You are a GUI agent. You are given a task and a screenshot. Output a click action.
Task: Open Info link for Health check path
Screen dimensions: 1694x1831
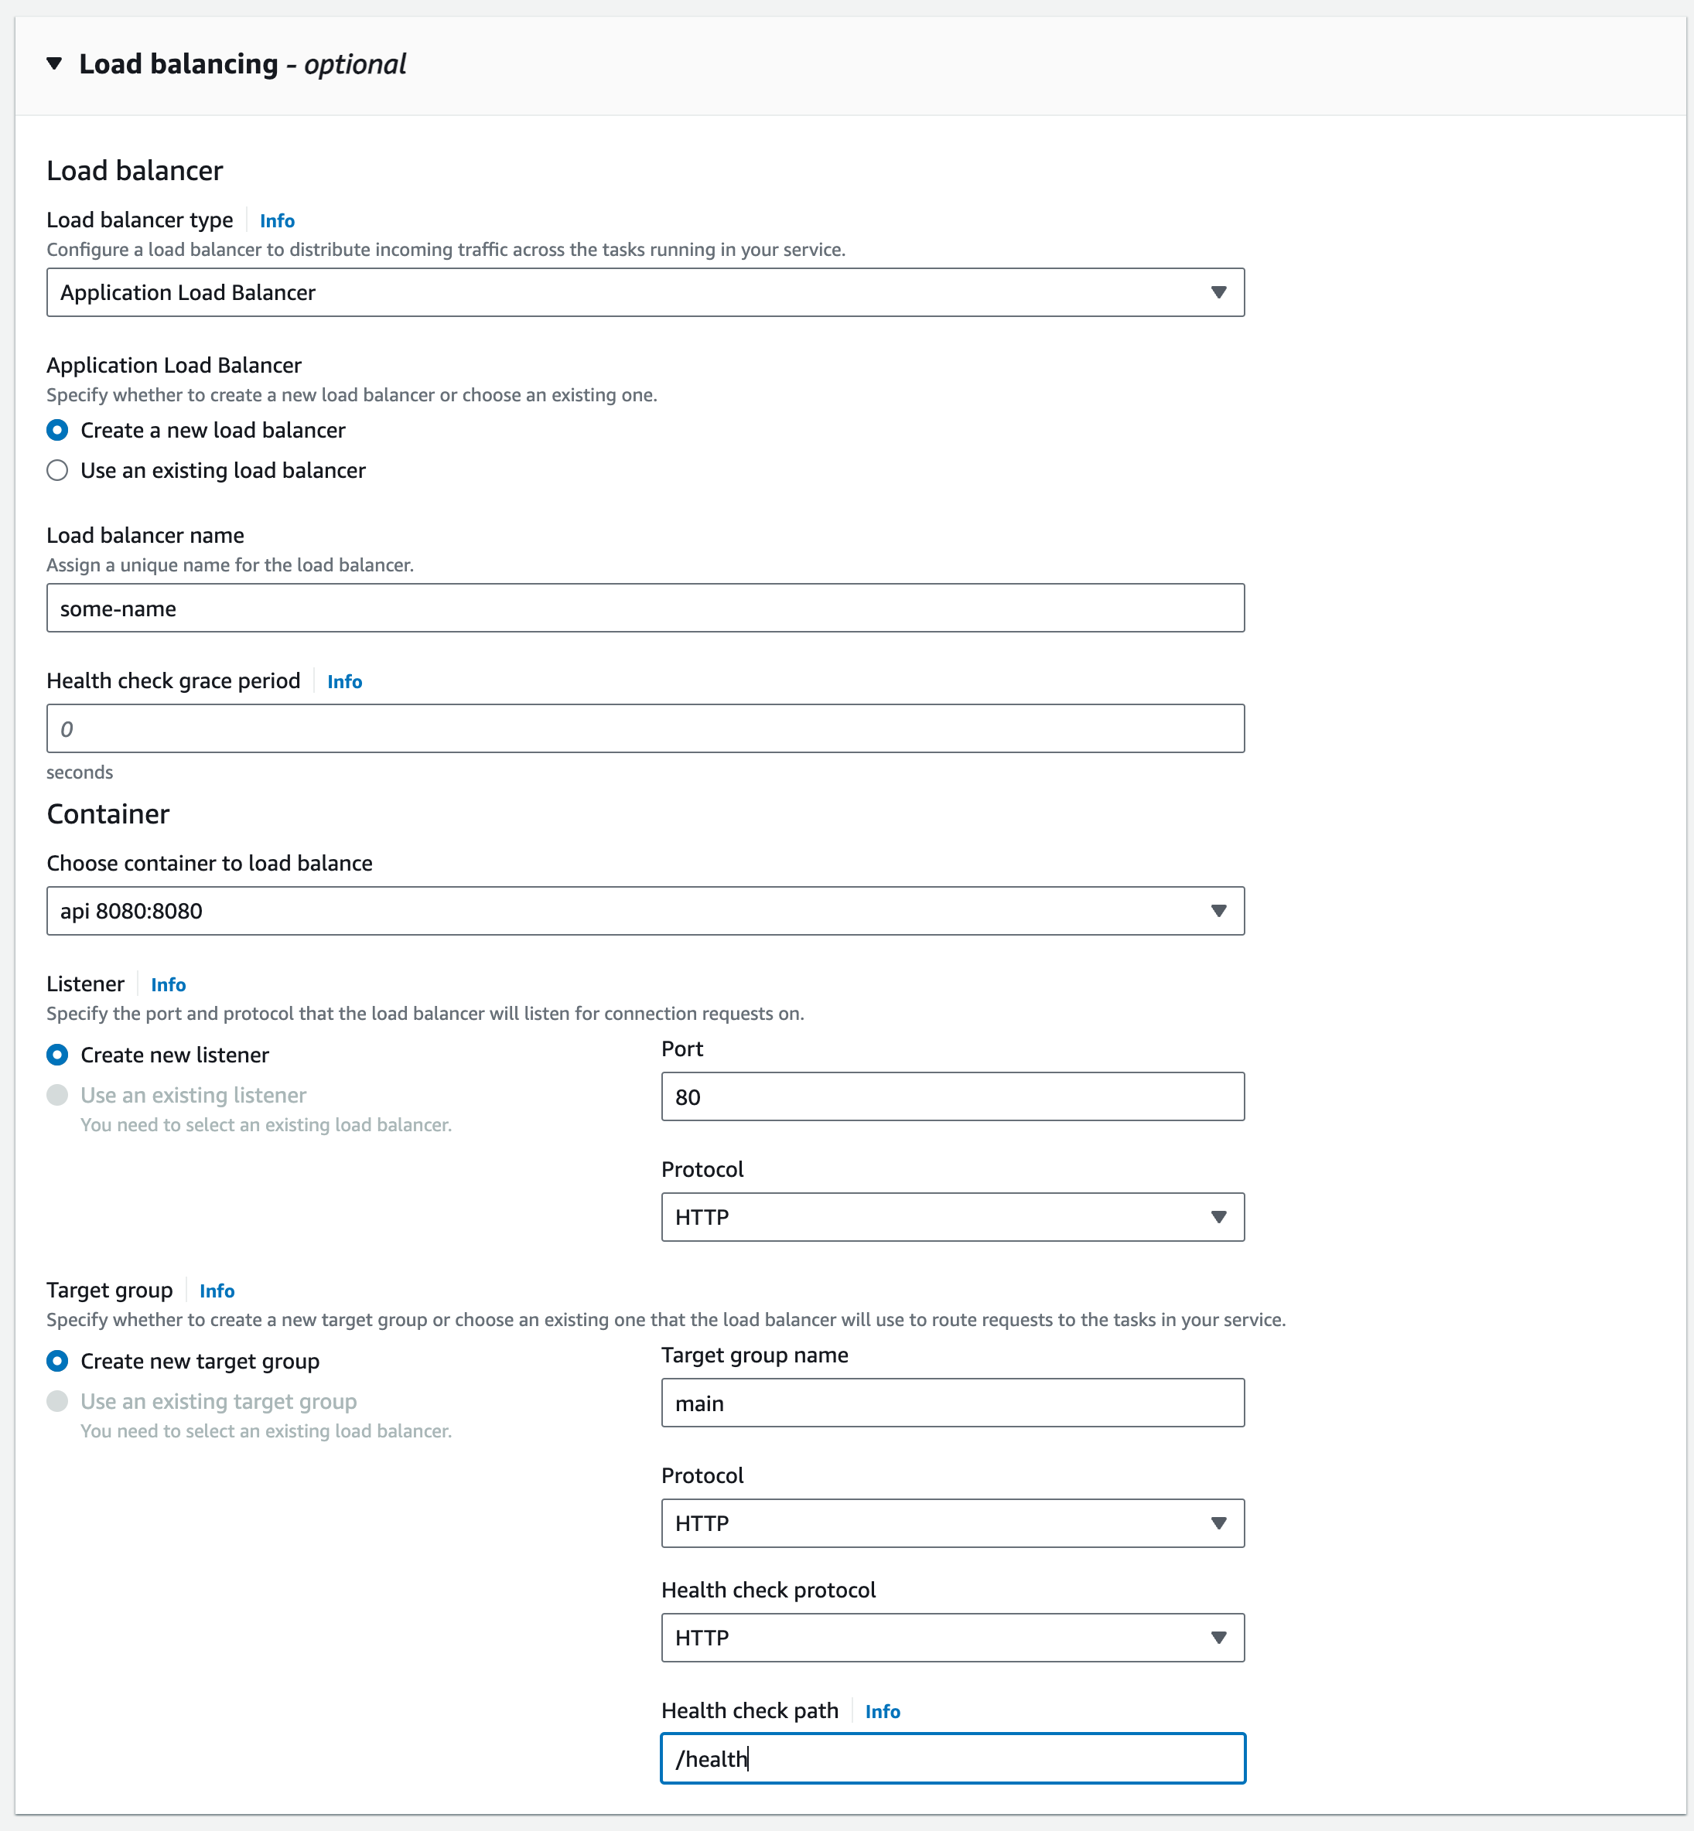coord(882,1711)
